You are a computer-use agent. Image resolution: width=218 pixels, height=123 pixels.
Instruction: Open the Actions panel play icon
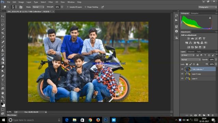[176, 20]
